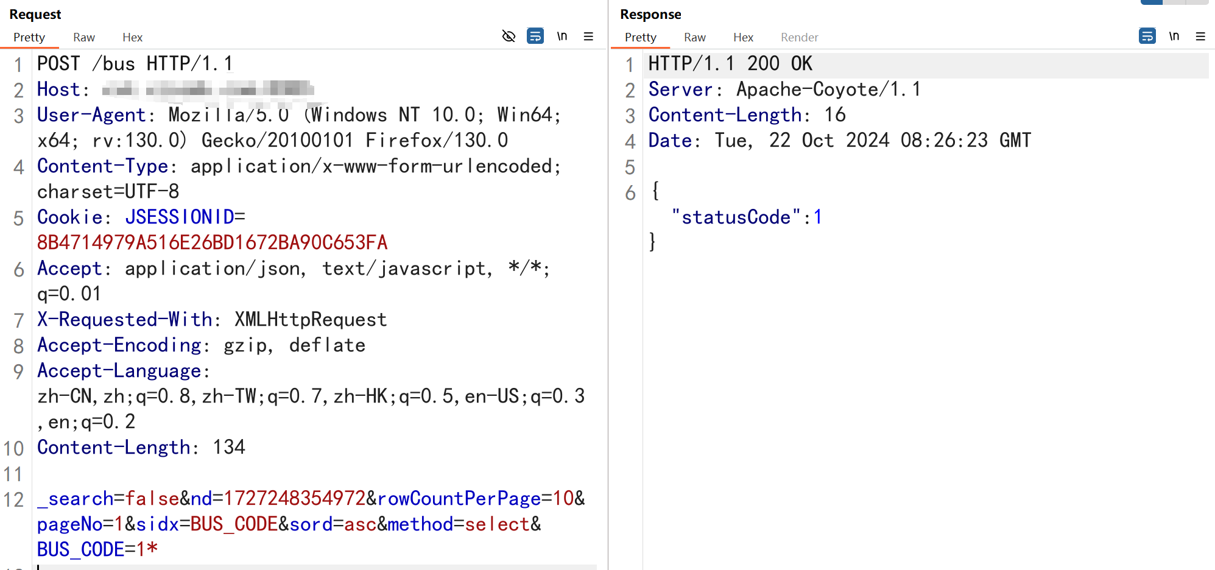Click the request Content-Length value '134'
1215x570 pixels.
point(229,448)
